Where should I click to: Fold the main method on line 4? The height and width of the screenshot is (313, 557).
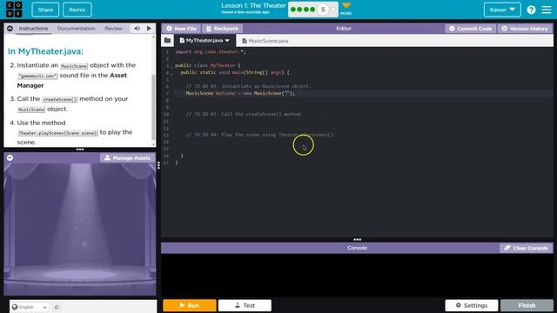tap(171, 74)
